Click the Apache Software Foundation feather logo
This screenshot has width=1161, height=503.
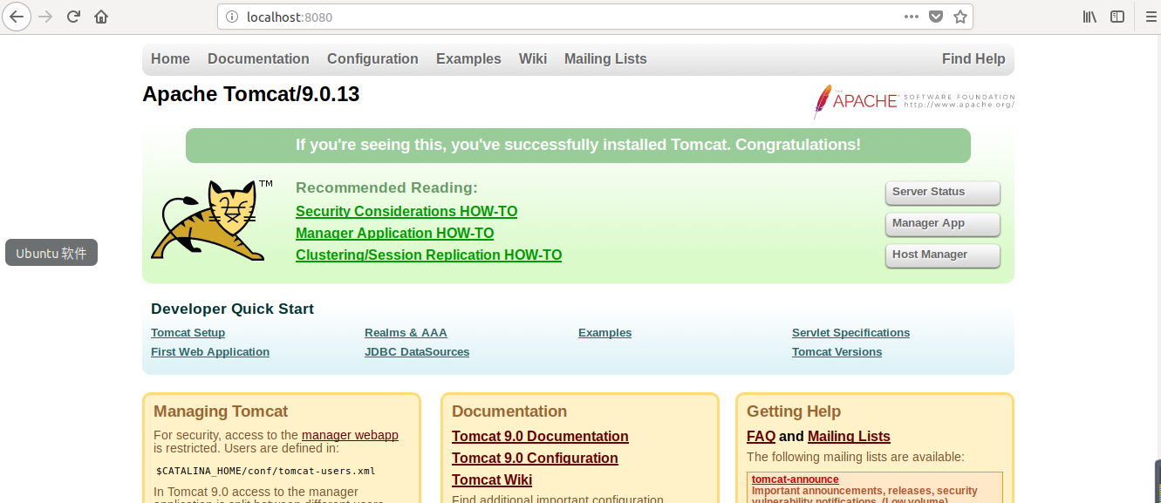click(x=914, y=101)
